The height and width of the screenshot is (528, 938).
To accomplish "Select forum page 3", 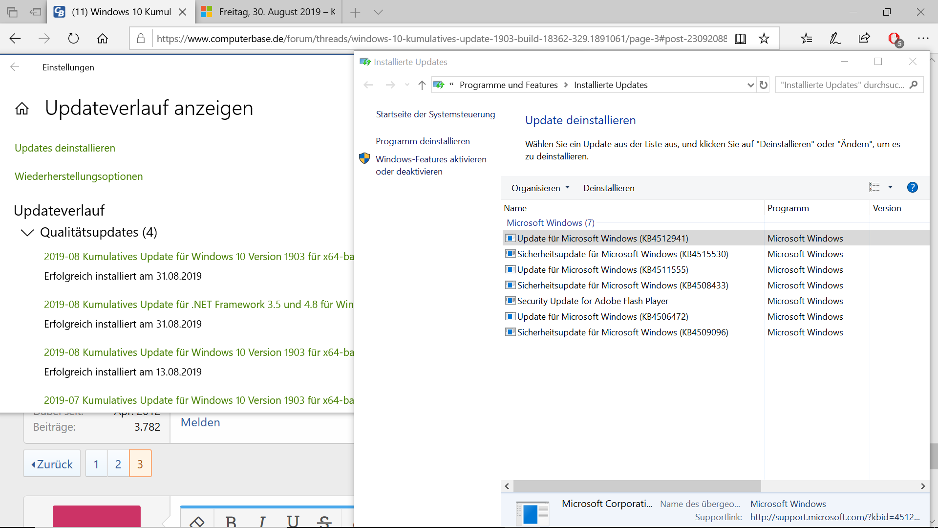I will pos(140,464).
